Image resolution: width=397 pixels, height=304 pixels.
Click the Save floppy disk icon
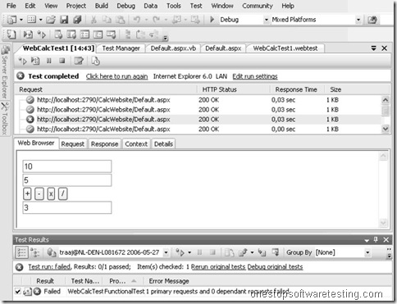click(64, 20)
